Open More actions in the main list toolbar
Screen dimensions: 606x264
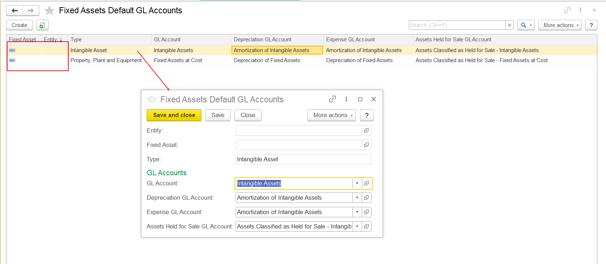click(x=560, y=25)
